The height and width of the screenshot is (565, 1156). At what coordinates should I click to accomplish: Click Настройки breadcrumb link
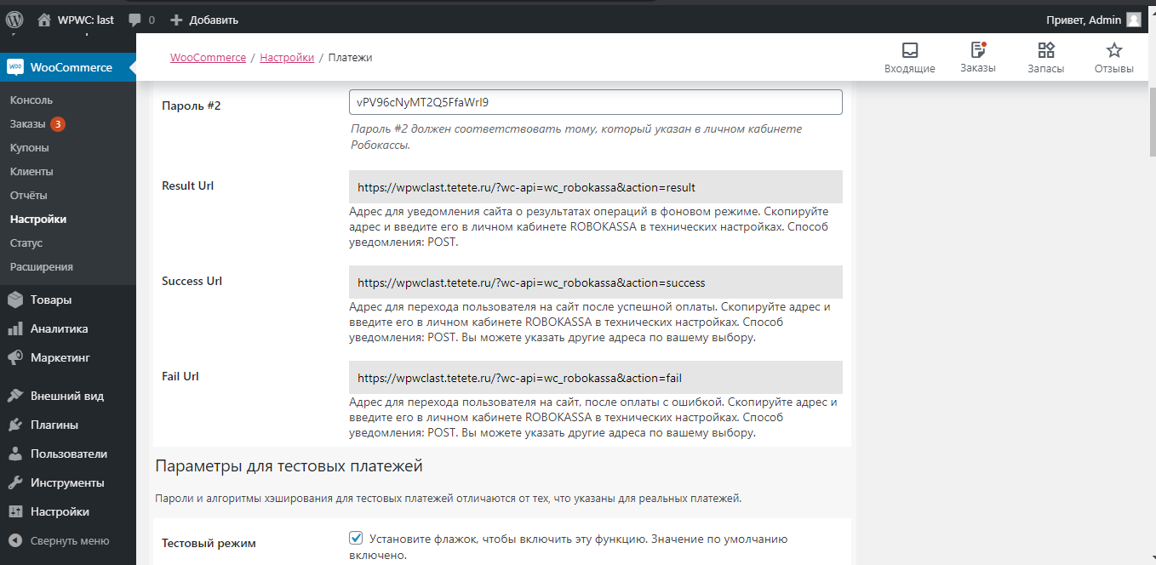pyautogui.click(x=287, y=57)
